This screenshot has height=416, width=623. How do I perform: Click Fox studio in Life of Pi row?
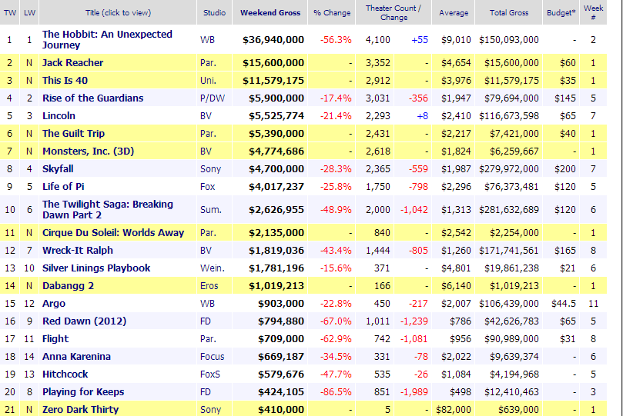pos(207,186)
